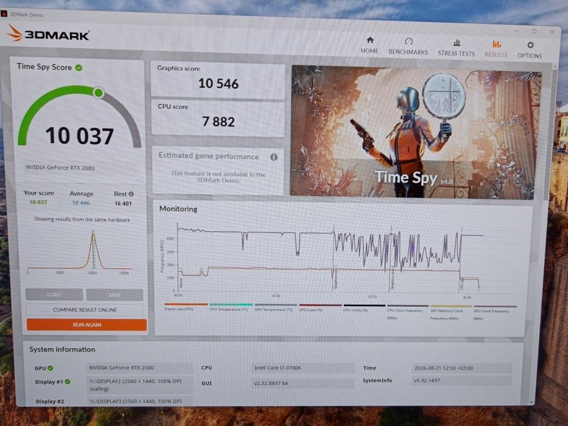Click the Average score value 10 446
The height and width of the screenshot is (426, 568).
point(81,203)
